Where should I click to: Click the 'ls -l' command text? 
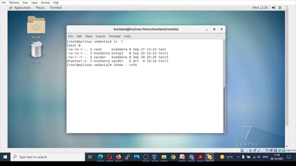click(118, 41)
